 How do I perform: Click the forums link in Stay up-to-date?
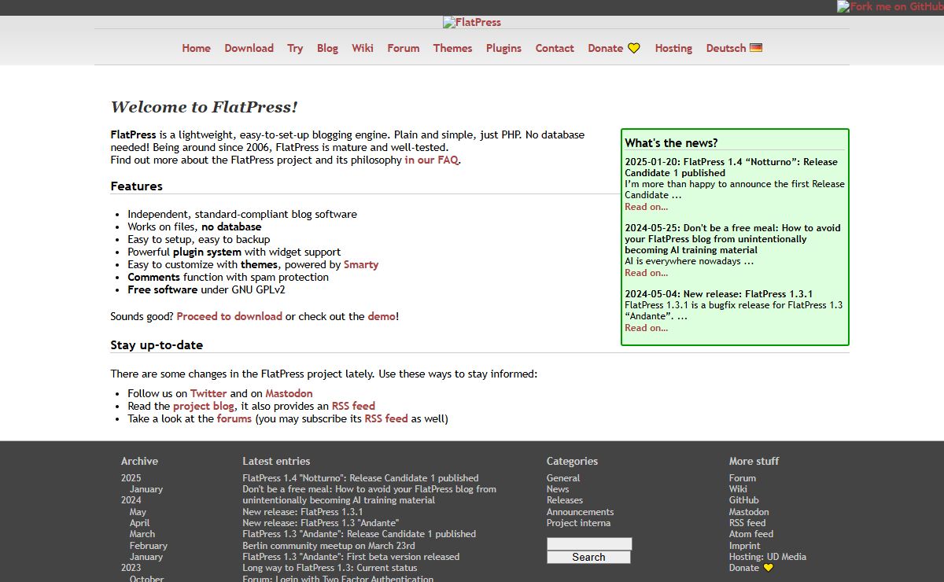point(234,418)
